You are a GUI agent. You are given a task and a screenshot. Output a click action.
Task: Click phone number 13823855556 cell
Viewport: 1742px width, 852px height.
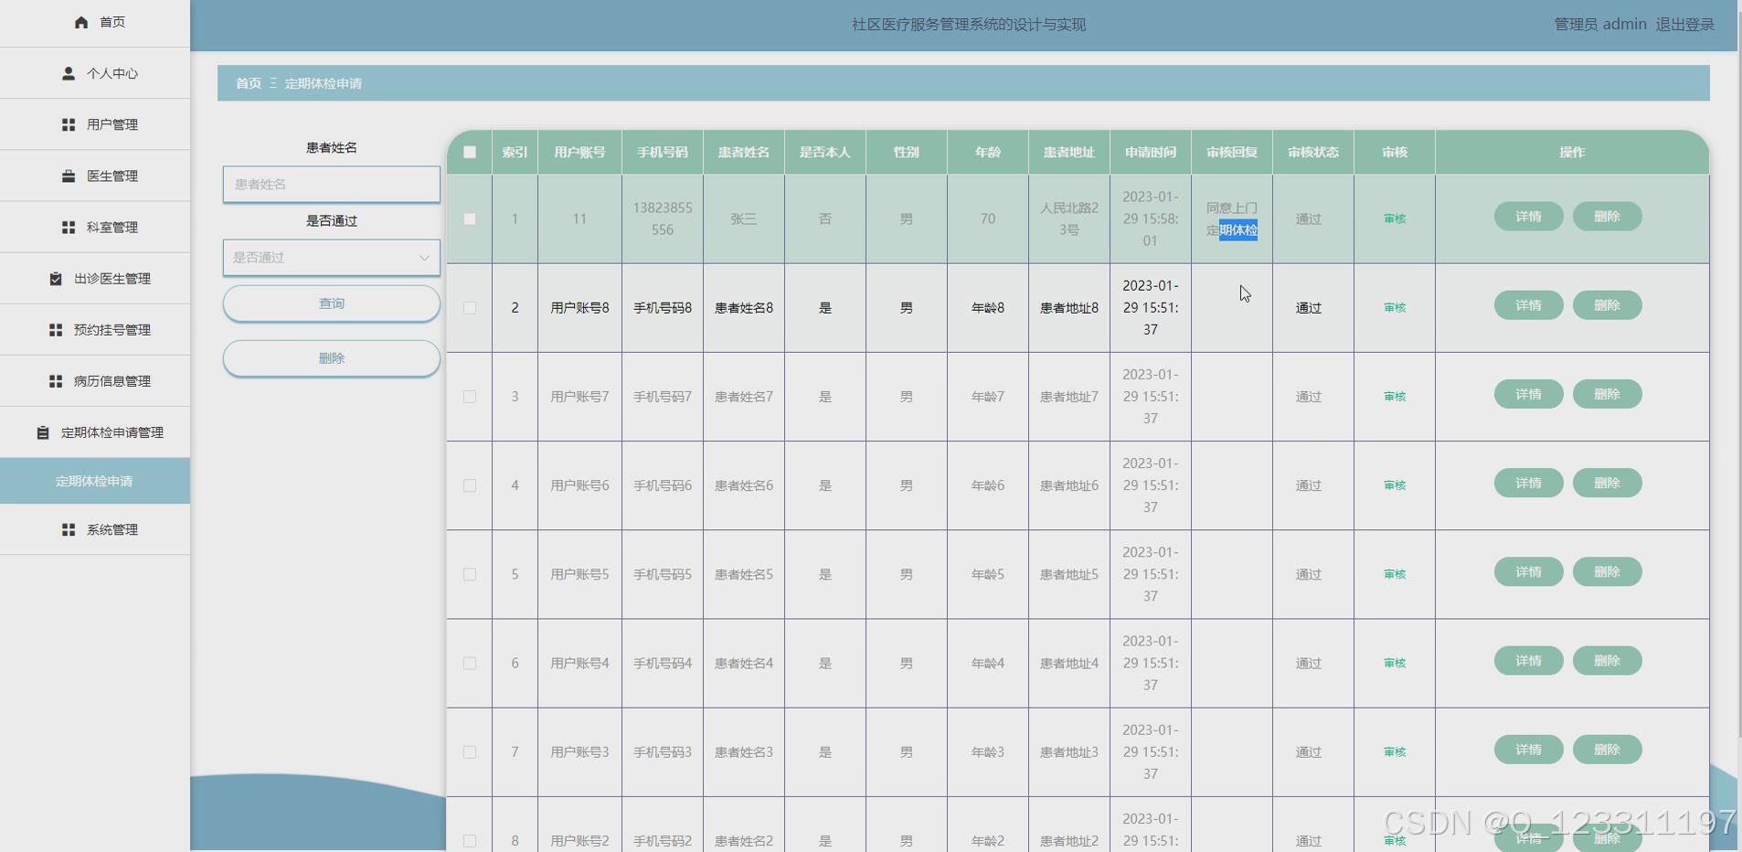pos(663,218)
